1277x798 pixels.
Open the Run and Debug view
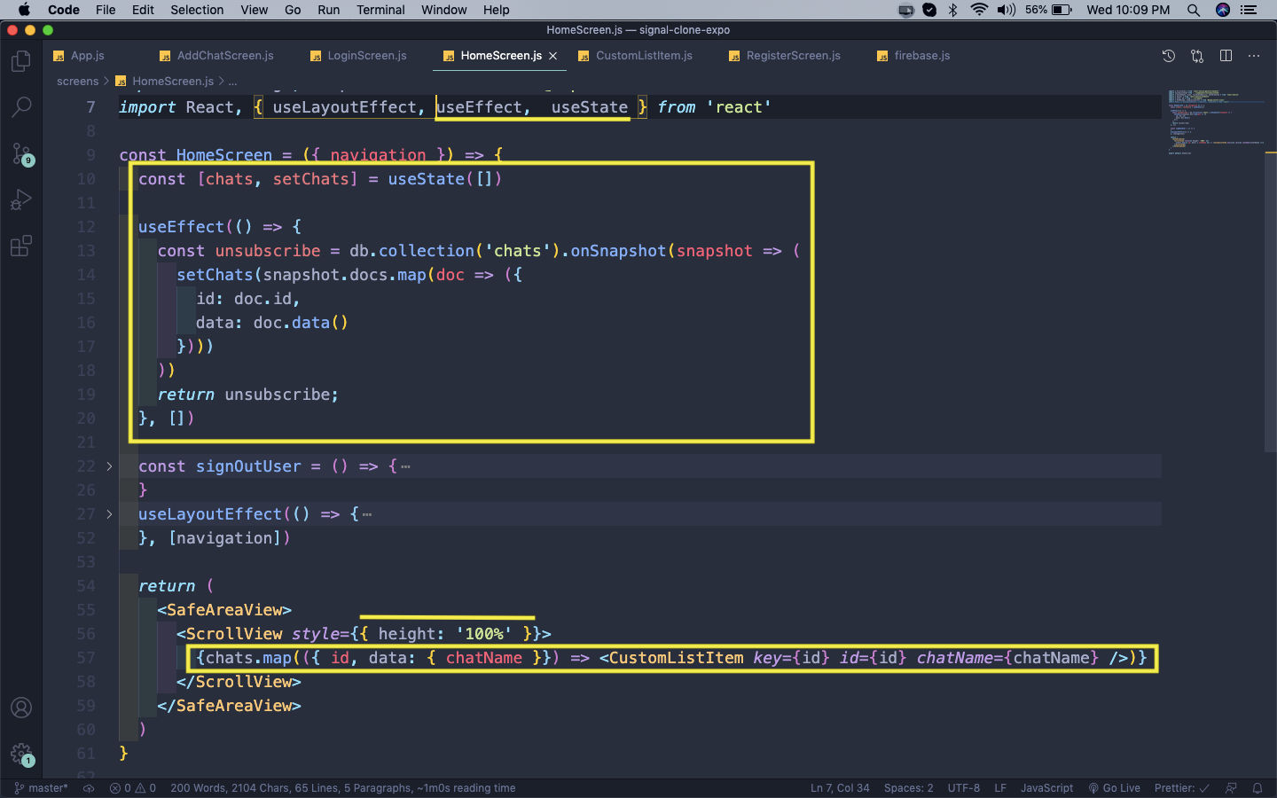(x=21, y=199)
